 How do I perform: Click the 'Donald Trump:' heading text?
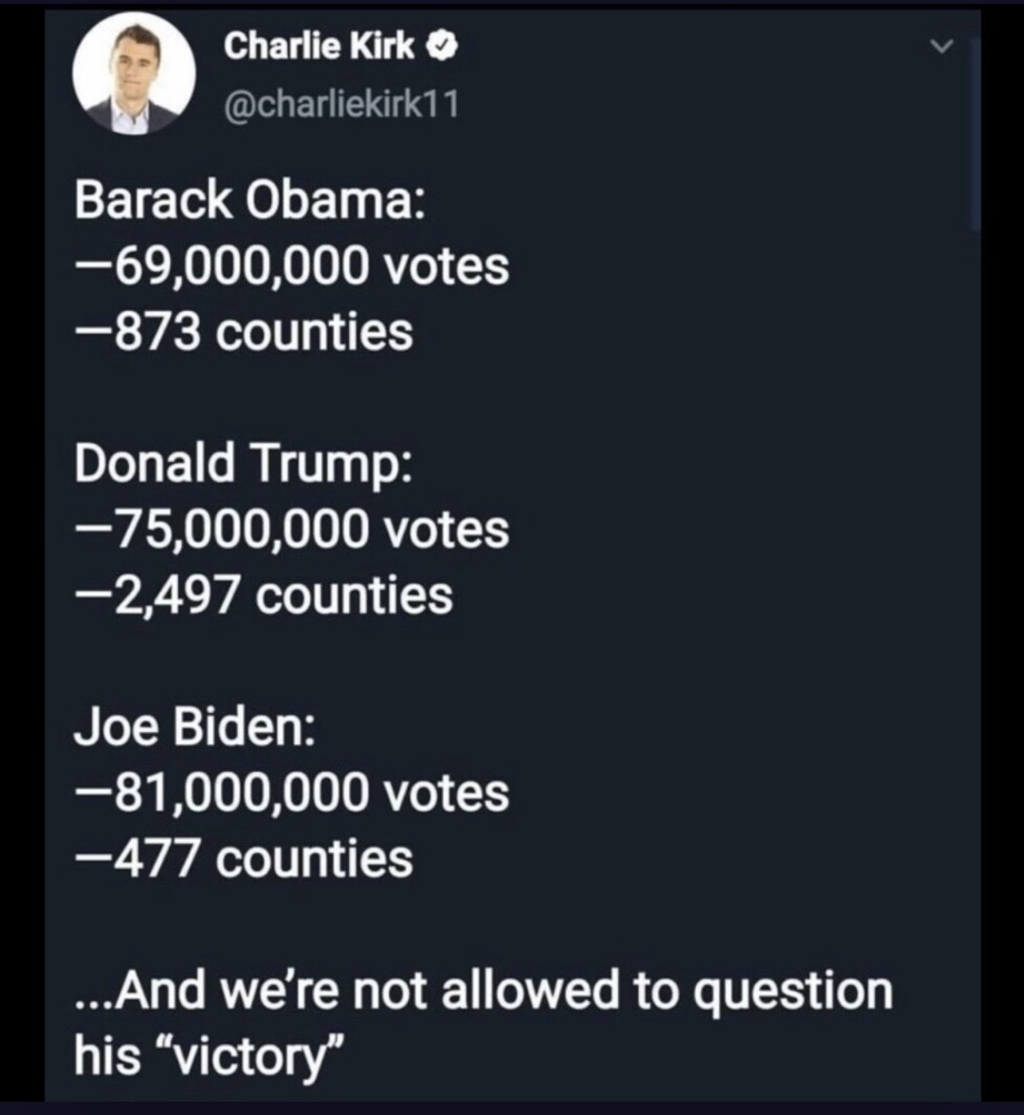244,464
